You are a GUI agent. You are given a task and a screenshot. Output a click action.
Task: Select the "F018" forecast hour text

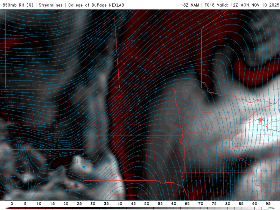pos(209,5)
